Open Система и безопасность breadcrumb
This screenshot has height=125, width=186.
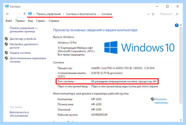(81, 14)
